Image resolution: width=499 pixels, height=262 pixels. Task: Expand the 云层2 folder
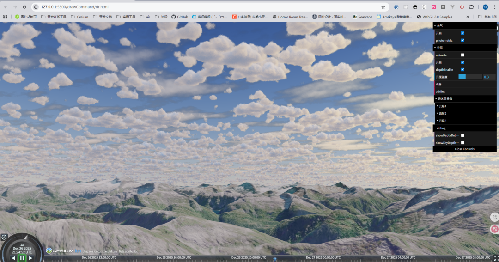point(466,113)
